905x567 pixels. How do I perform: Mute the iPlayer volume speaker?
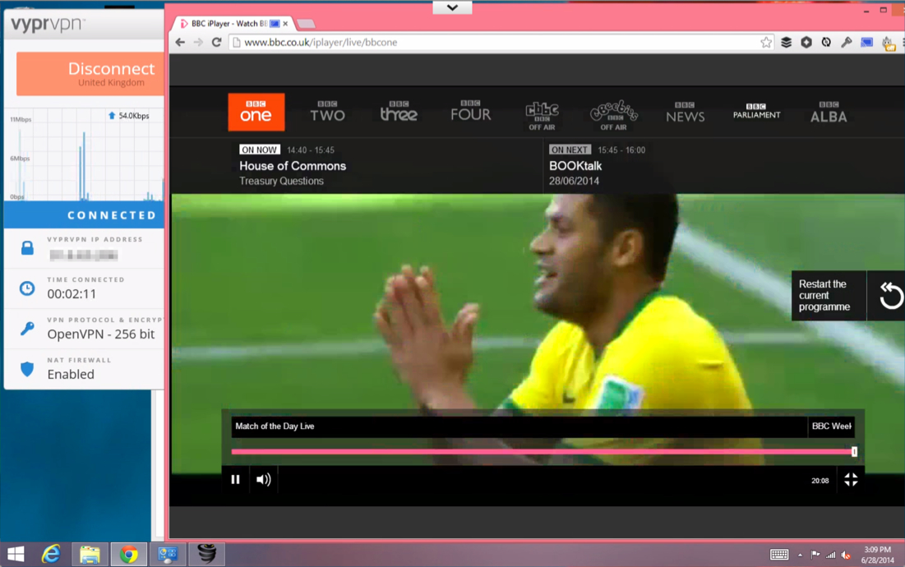tap(264, 479)
